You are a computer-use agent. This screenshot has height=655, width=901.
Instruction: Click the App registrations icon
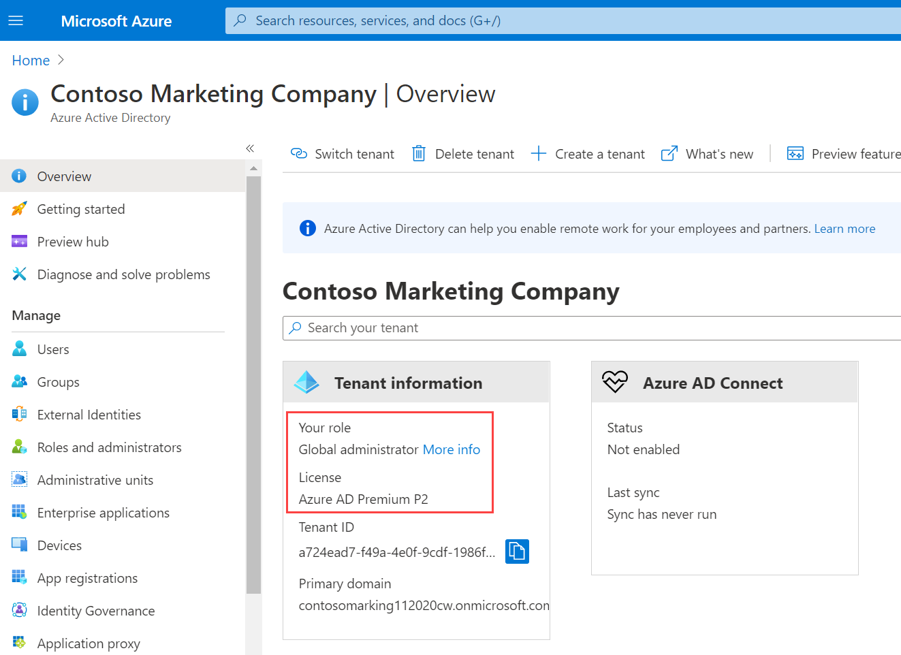[19, 578]
